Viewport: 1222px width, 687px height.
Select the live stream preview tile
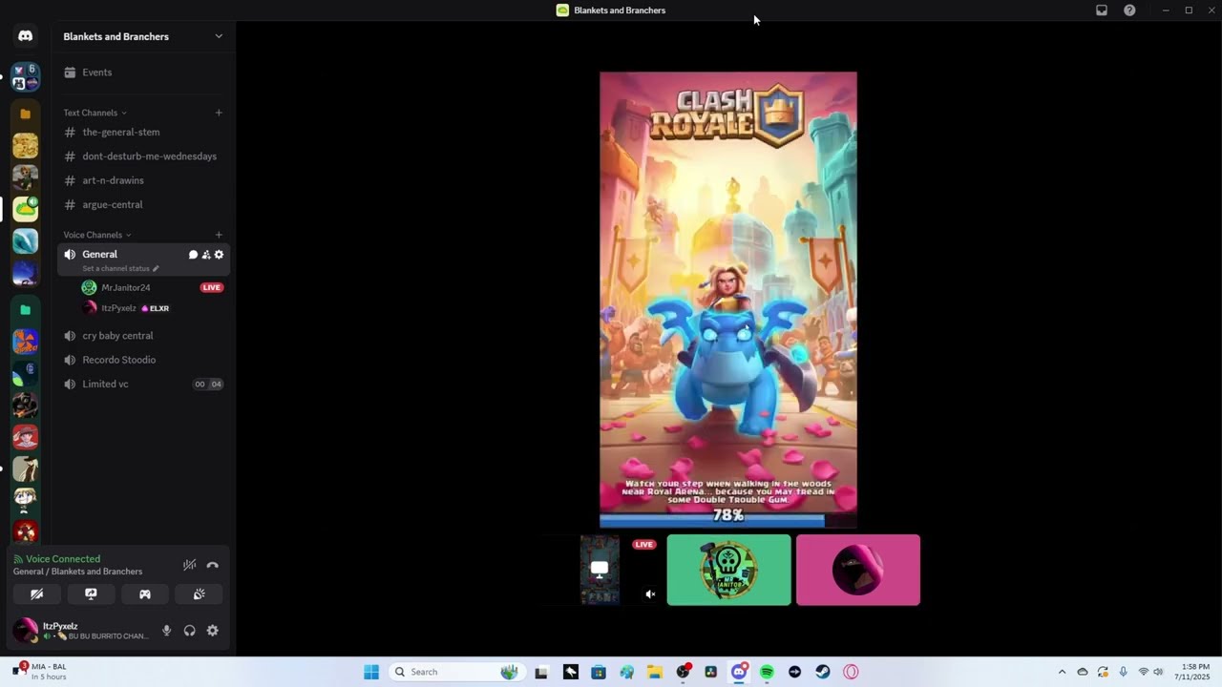point(600,570)
